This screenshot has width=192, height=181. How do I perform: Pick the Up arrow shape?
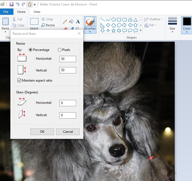click(x=135, y=25)
